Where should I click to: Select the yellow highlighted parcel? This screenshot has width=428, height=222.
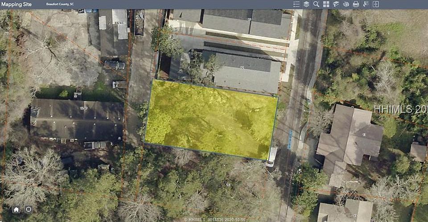click(210, 118)
